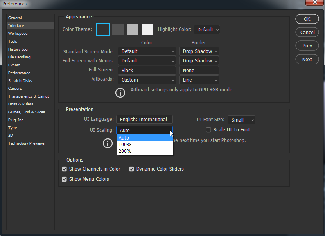Open Transparency & Gamut preferences category
325x236 pixels.
tap(31, 96)
